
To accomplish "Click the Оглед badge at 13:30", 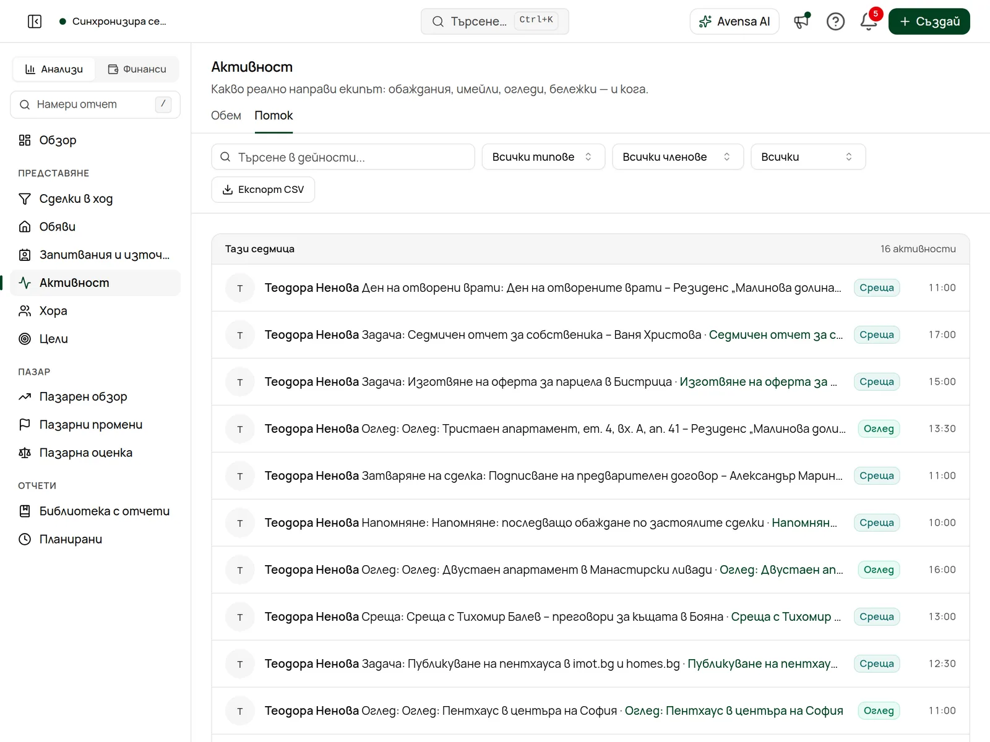I will tap(879, 429).
